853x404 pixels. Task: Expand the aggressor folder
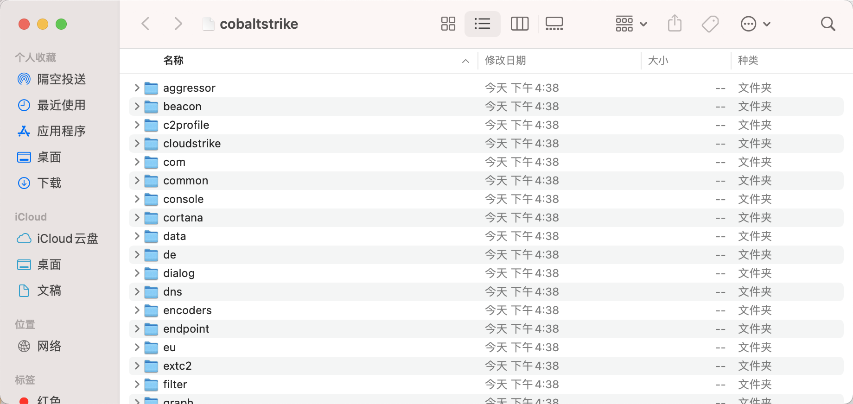pos(137,88)
